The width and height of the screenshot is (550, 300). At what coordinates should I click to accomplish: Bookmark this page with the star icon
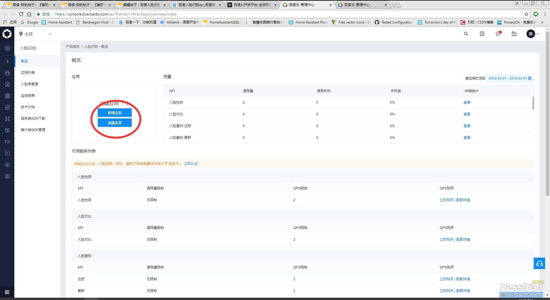pos(527,14)
